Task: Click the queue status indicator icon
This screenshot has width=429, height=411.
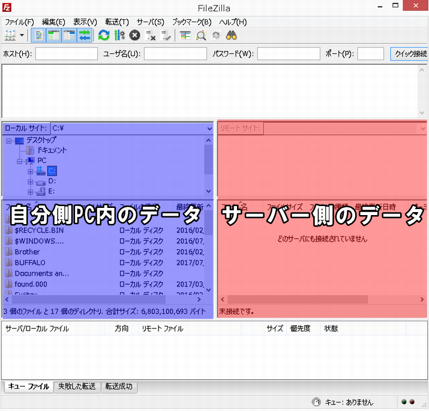Action: coord(316,402)
